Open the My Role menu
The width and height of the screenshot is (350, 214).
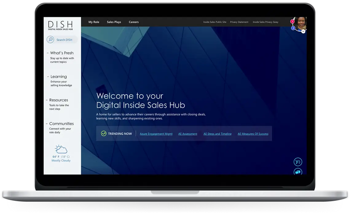(x=94, y=22)
